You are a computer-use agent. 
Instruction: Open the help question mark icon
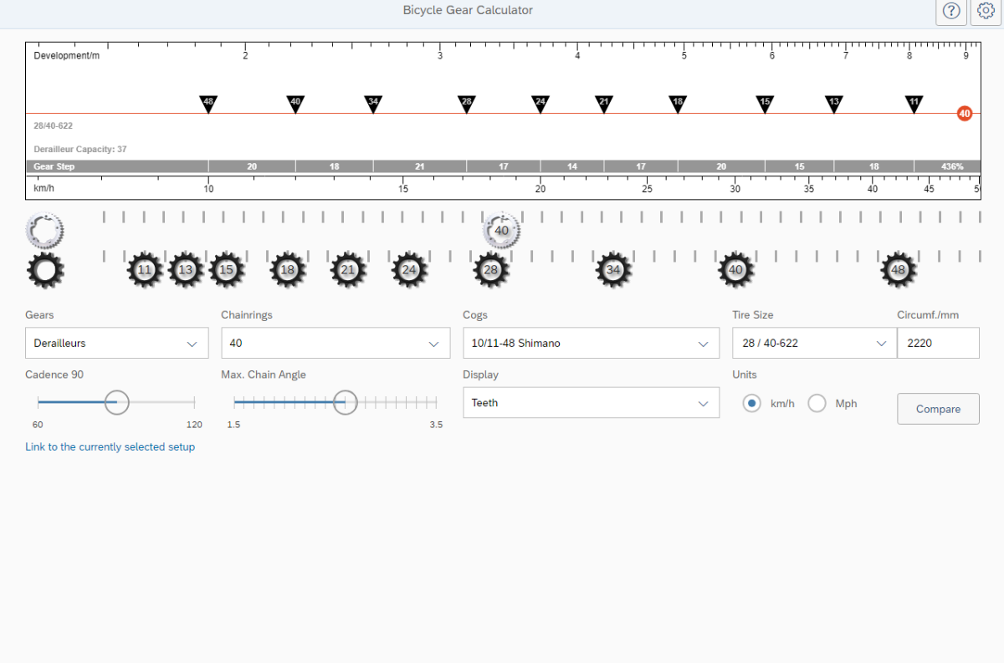click(950, 11)
